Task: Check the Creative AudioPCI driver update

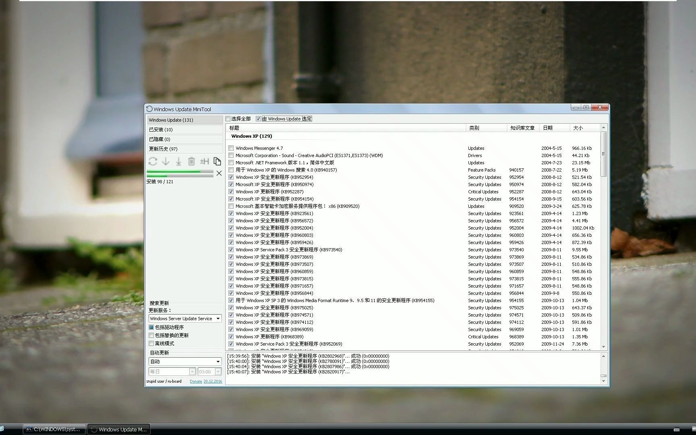Action: click(x=231, y=155)
